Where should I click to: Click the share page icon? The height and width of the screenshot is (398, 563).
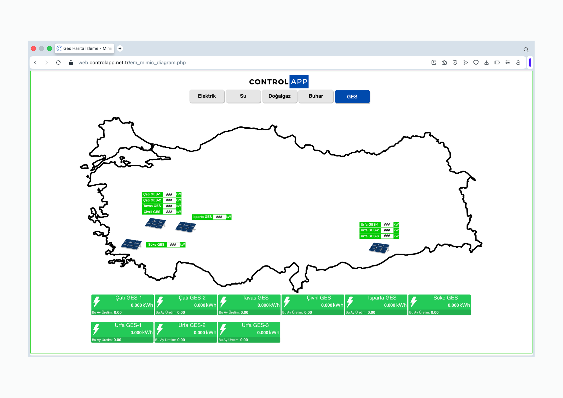pos(434,62)
